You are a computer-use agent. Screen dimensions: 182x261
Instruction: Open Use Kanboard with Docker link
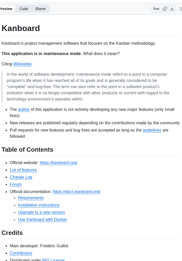click(x=42, y=220)
